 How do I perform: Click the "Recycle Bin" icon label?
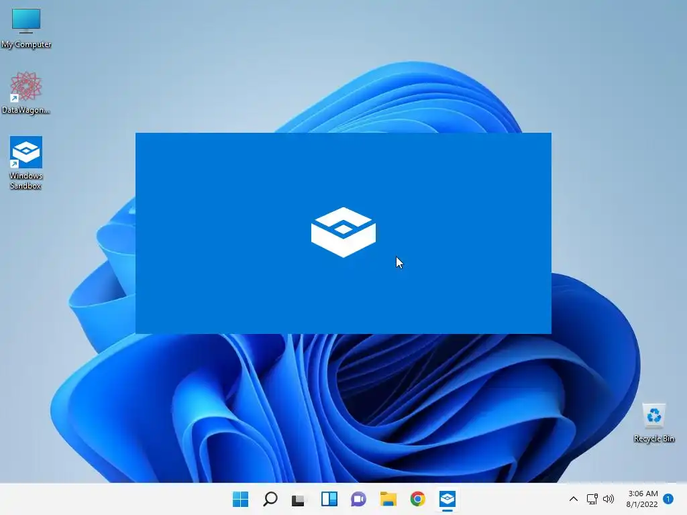pos(653,439)
